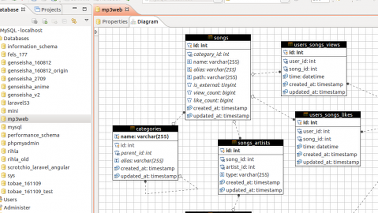378x213 pixels.
Task: Select the performance_schema database
Action: click(33, 135)
